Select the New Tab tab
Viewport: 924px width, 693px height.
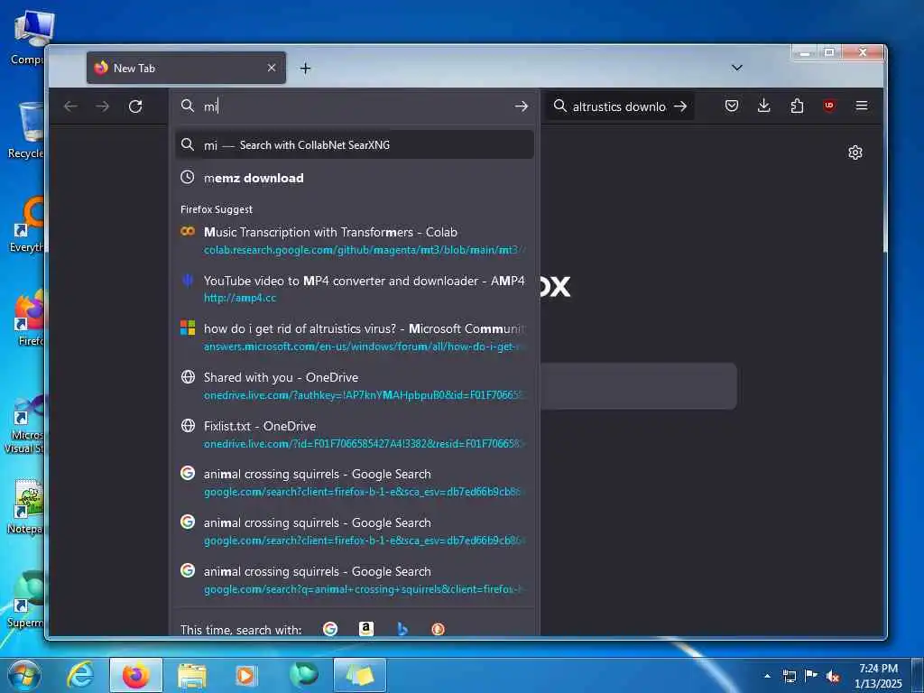tap(186, 68)
